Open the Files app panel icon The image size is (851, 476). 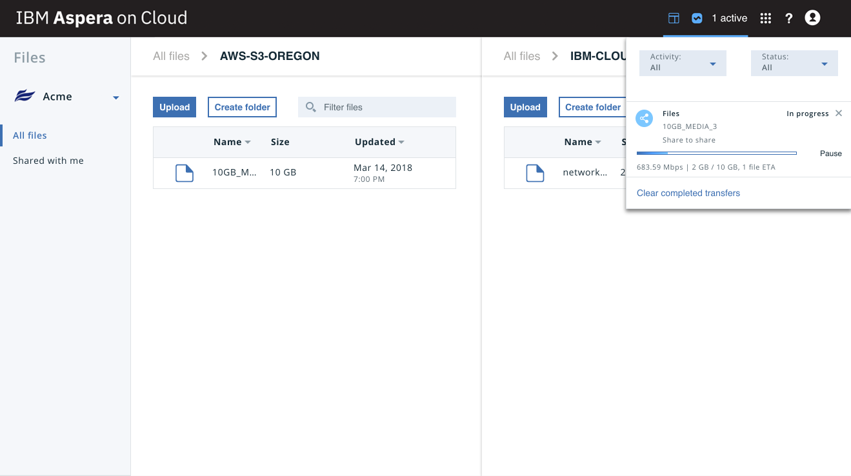(673, 18)
